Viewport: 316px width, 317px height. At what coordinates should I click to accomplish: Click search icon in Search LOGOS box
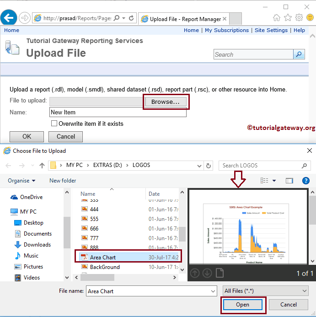304,166
